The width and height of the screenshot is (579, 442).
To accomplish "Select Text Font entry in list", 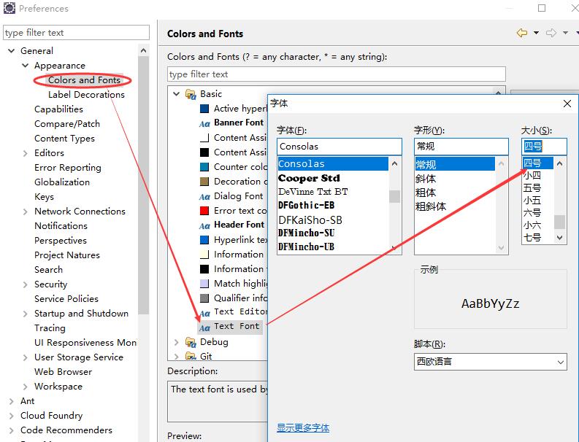I will tap(237, 326).
